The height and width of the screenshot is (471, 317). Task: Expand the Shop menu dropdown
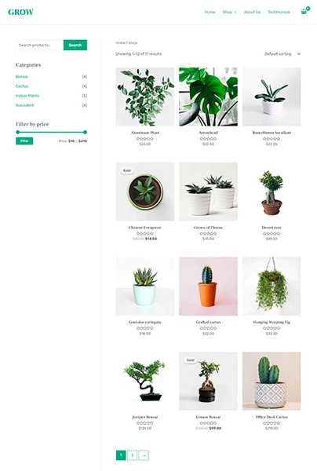(x=229, y=12)
